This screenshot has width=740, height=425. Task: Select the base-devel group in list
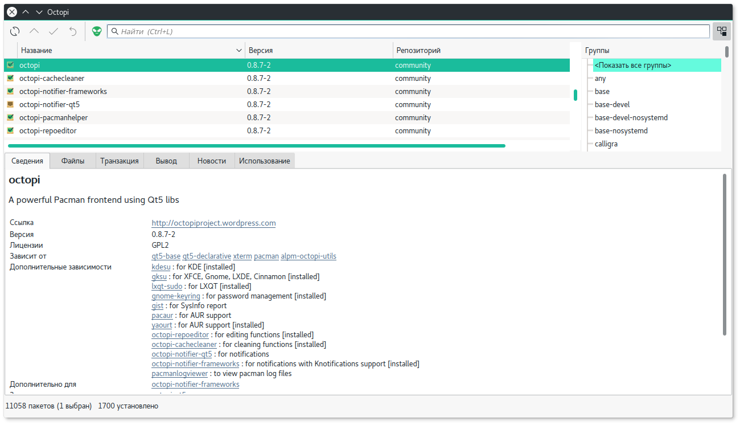click(x=612, y=105)
